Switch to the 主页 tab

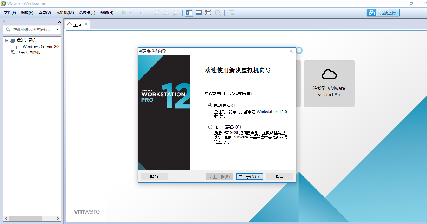pyautogui.click(x=77, y=25)
